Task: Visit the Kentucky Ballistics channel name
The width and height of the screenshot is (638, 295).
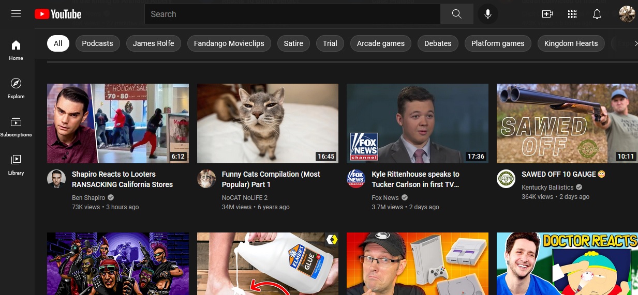Action: (x=547, y=188)
